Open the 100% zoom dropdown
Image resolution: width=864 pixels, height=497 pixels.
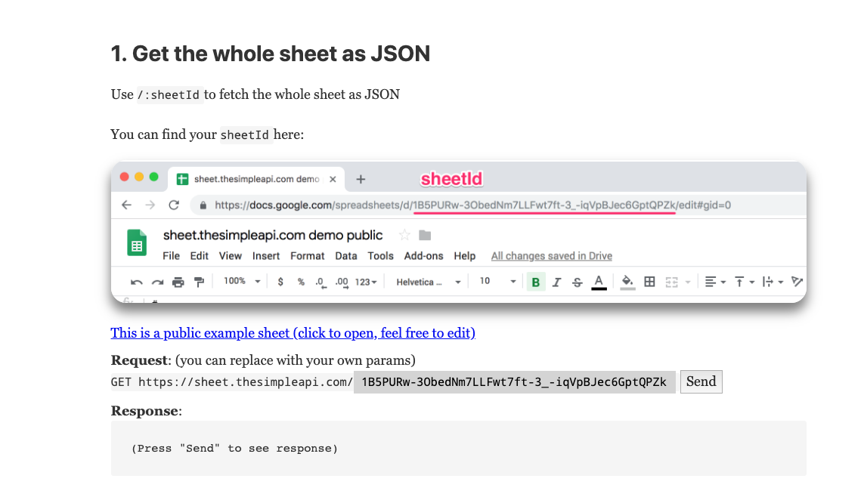[240, 281]
